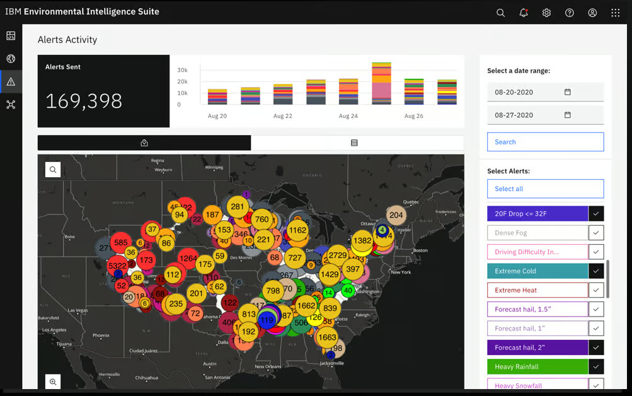
Task: Open settings gear in header
Action: tap(546, 13)
